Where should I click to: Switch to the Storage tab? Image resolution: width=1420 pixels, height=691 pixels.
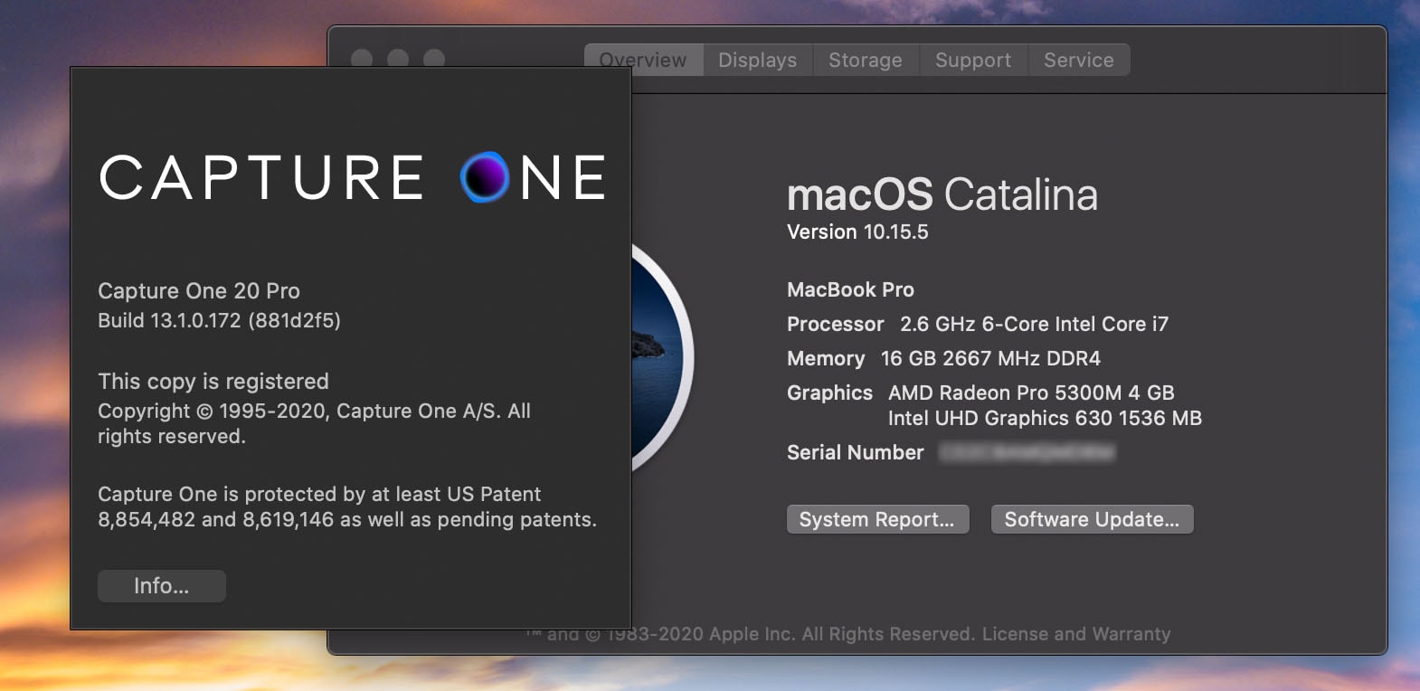tap(866, 60)
